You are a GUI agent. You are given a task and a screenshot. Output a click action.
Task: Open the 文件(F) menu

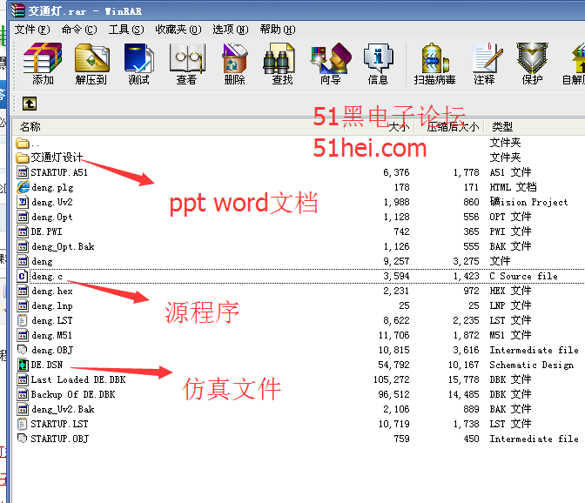[31, 29]
